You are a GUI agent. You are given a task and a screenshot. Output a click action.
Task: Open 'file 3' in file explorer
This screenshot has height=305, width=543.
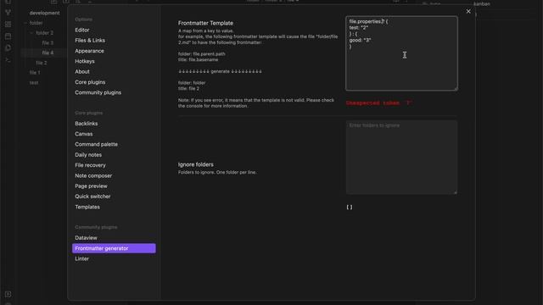pos(48,43)
